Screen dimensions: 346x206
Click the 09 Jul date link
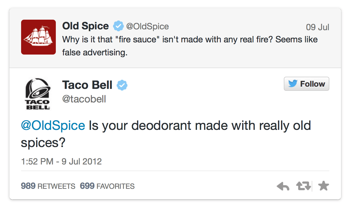pos(317,27)
